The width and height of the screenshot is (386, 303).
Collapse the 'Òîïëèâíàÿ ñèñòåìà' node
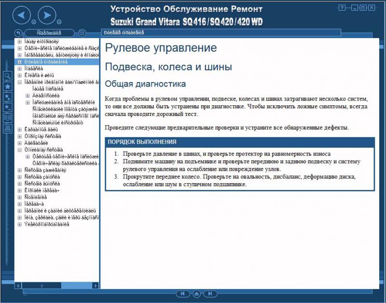pyautogui.click(x=20, y=150)
